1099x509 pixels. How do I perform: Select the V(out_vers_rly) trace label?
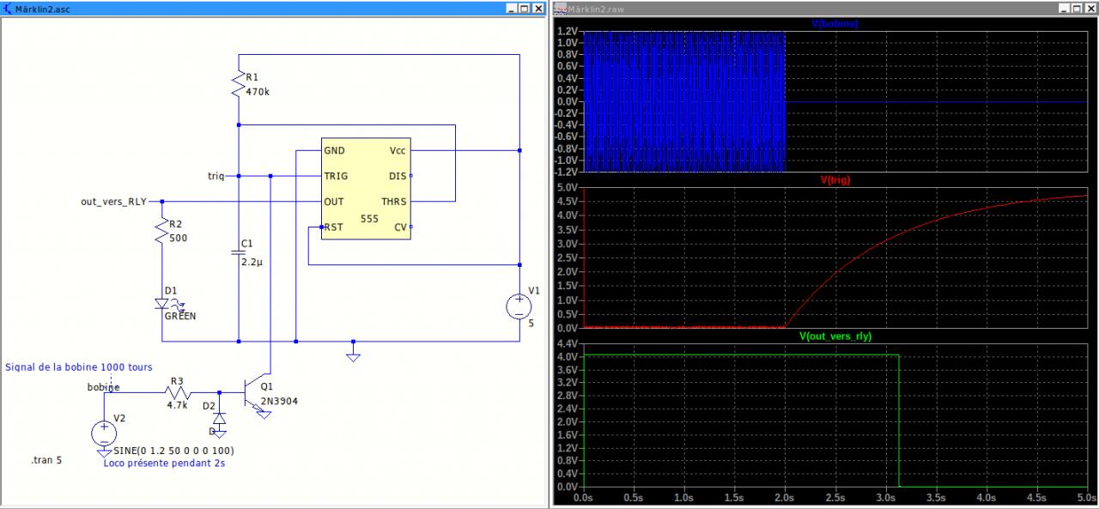click(835, 336)
